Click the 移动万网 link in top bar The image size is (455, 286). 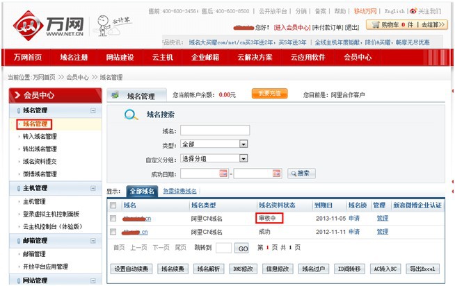365,11
